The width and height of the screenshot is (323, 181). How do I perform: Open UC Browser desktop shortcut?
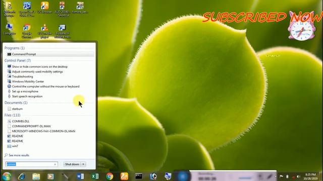(x=45, y=8)
